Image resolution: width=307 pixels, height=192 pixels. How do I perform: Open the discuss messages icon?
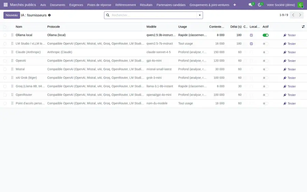(x=250, y=5)
